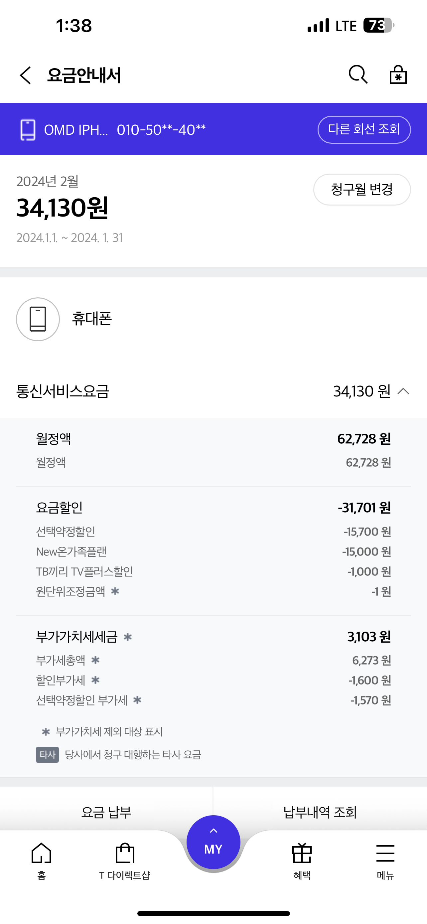
Task: Tap the back arrow icon
Action: click(x=26, y=75)
